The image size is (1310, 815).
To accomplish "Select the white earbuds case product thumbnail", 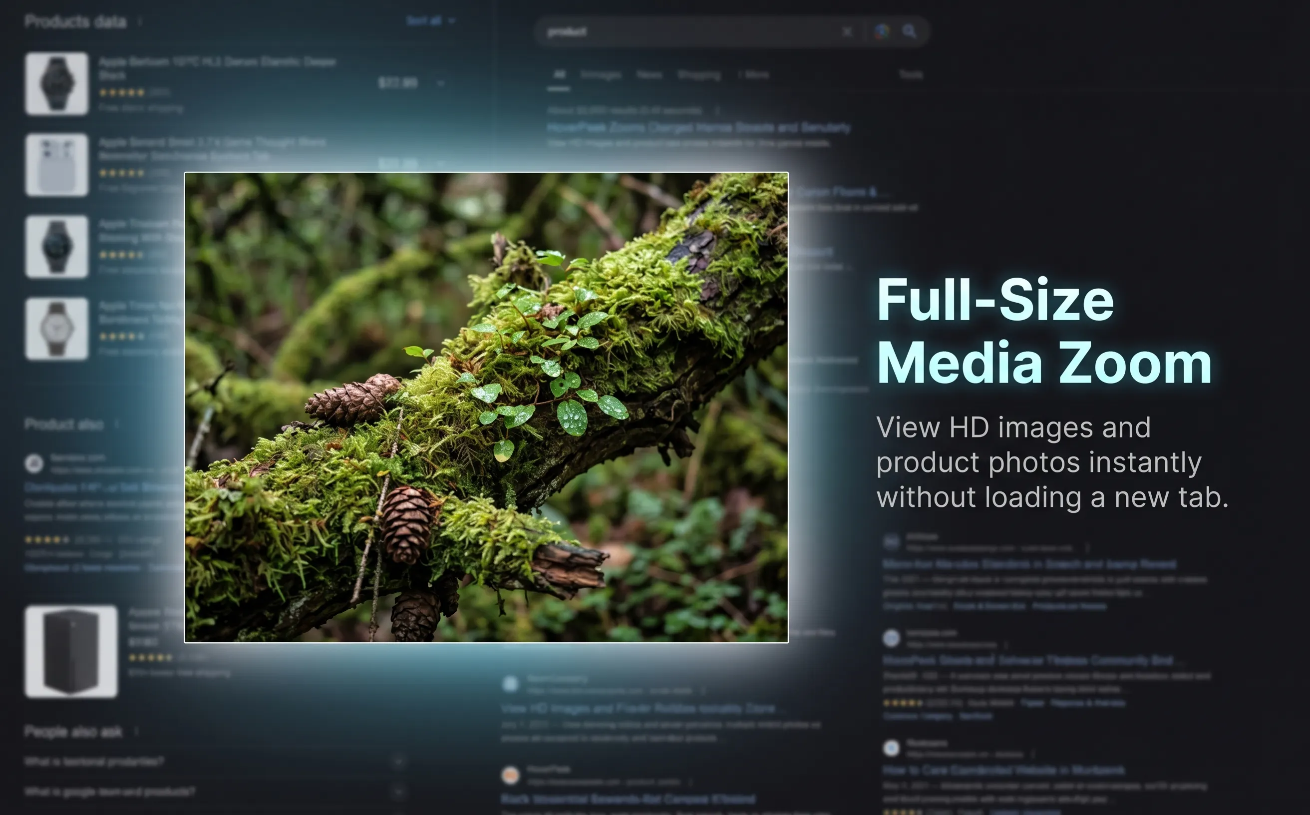I will point(56,164).
